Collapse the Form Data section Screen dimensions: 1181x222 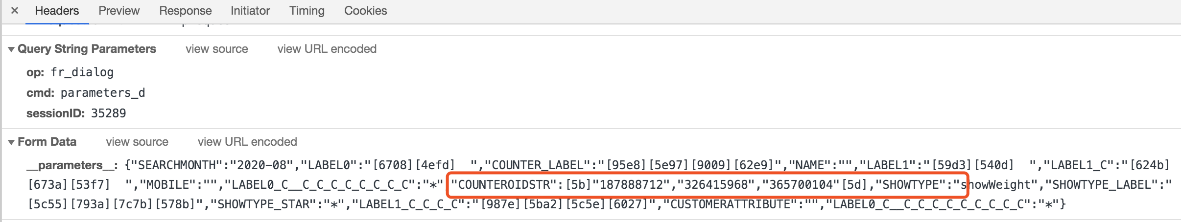tap(11, 142)
